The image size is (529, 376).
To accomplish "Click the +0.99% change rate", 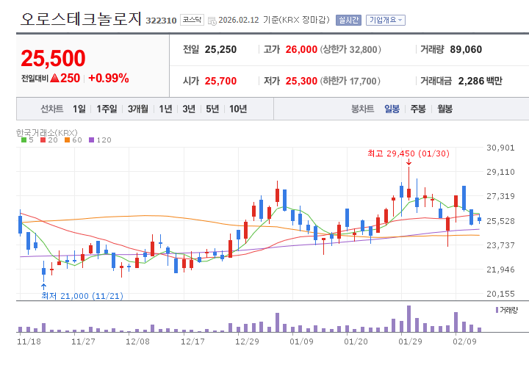I will (x=108, y=79).
